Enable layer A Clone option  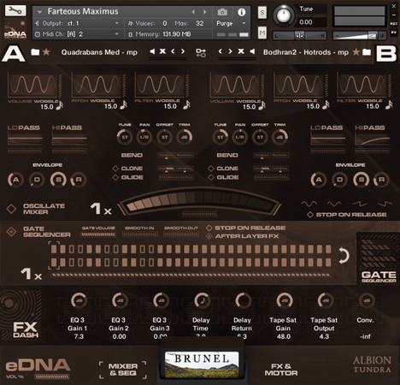tap(115, 169)
